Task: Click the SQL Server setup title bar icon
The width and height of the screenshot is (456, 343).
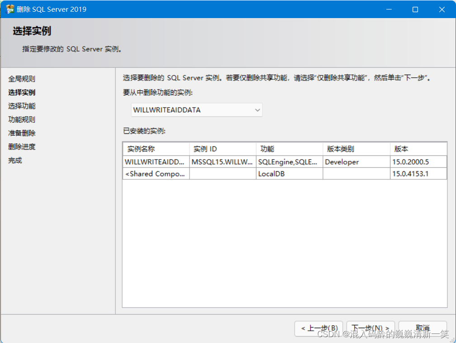Action: [x=10, y=9]
